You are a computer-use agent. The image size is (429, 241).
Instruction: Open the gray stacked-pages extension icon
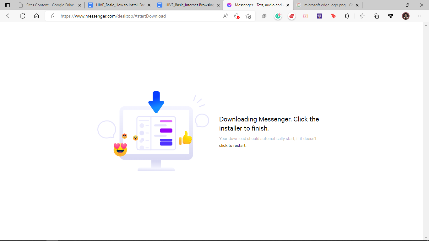(264, 16)
